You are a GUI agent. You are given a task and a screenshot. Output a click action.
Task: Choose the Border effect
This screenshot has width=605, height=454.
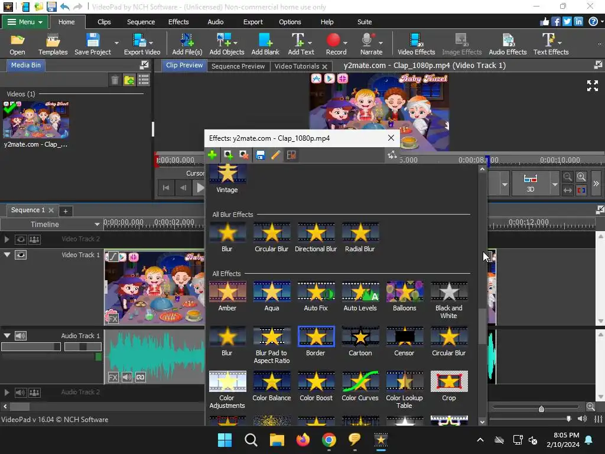[315, 341]
